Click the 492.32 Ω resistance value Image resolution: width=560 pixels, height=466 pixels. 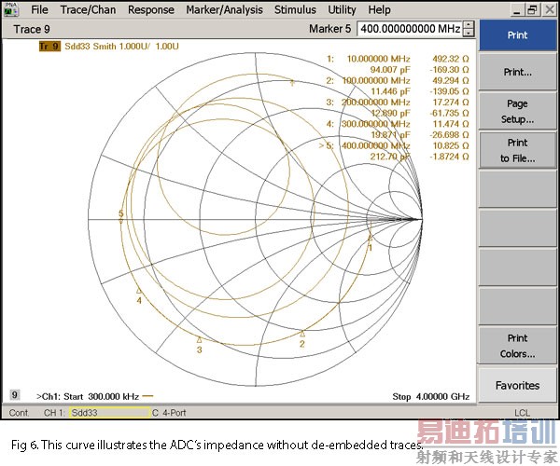(x=451, y=59)
